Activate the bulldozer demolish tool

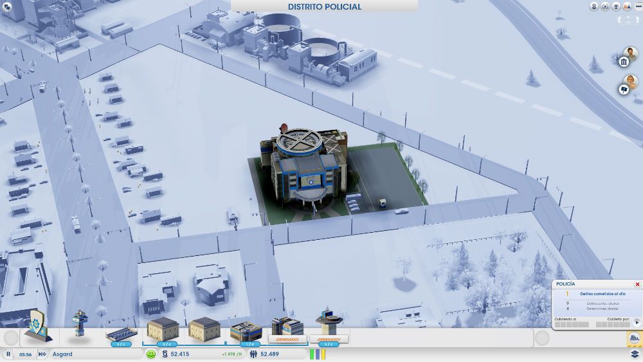tap(634, 338)
